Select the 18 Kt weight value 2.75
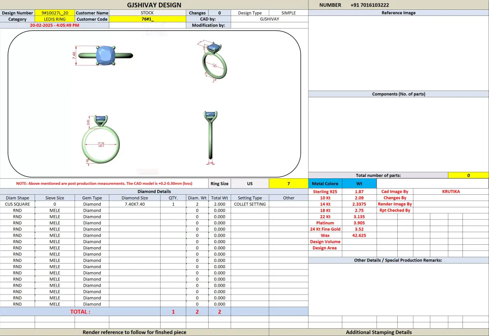 [359, 211]
